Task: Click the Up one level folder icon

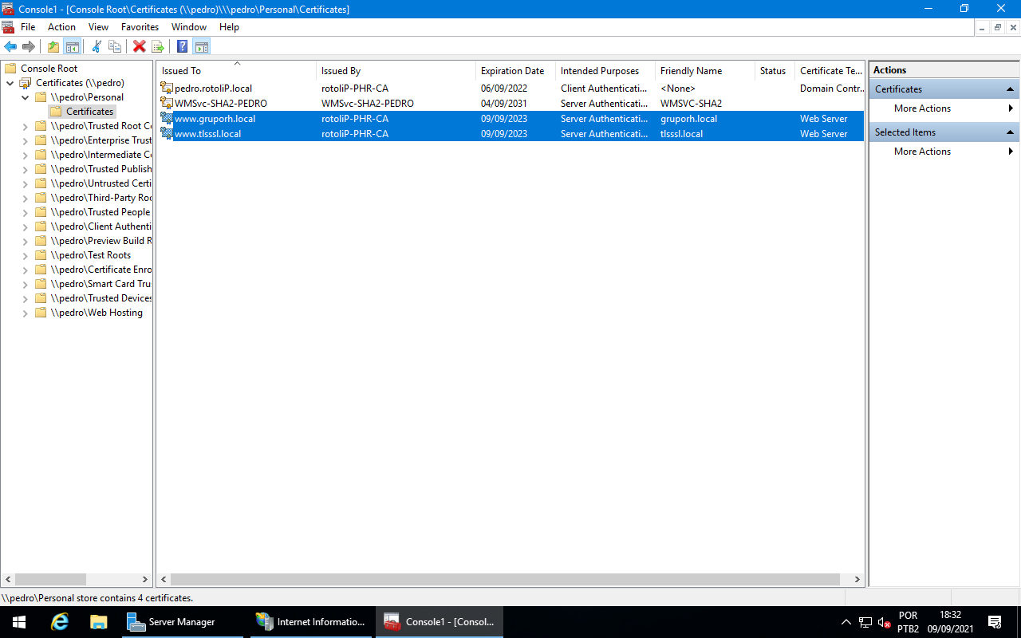Action: pos(53,46)
